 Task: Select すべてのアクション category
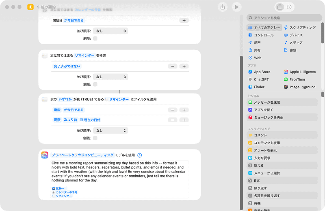tap(264, 28)
